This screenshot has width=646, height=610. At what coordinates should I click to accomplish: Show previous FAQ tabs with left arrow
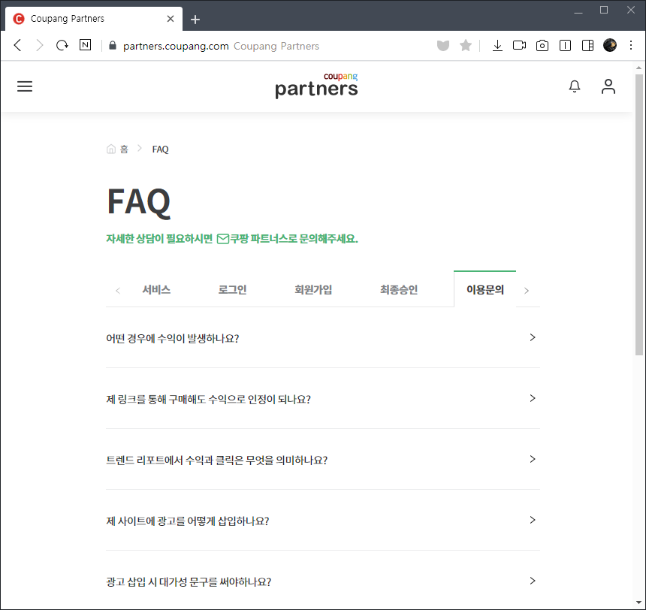[118, 291]
